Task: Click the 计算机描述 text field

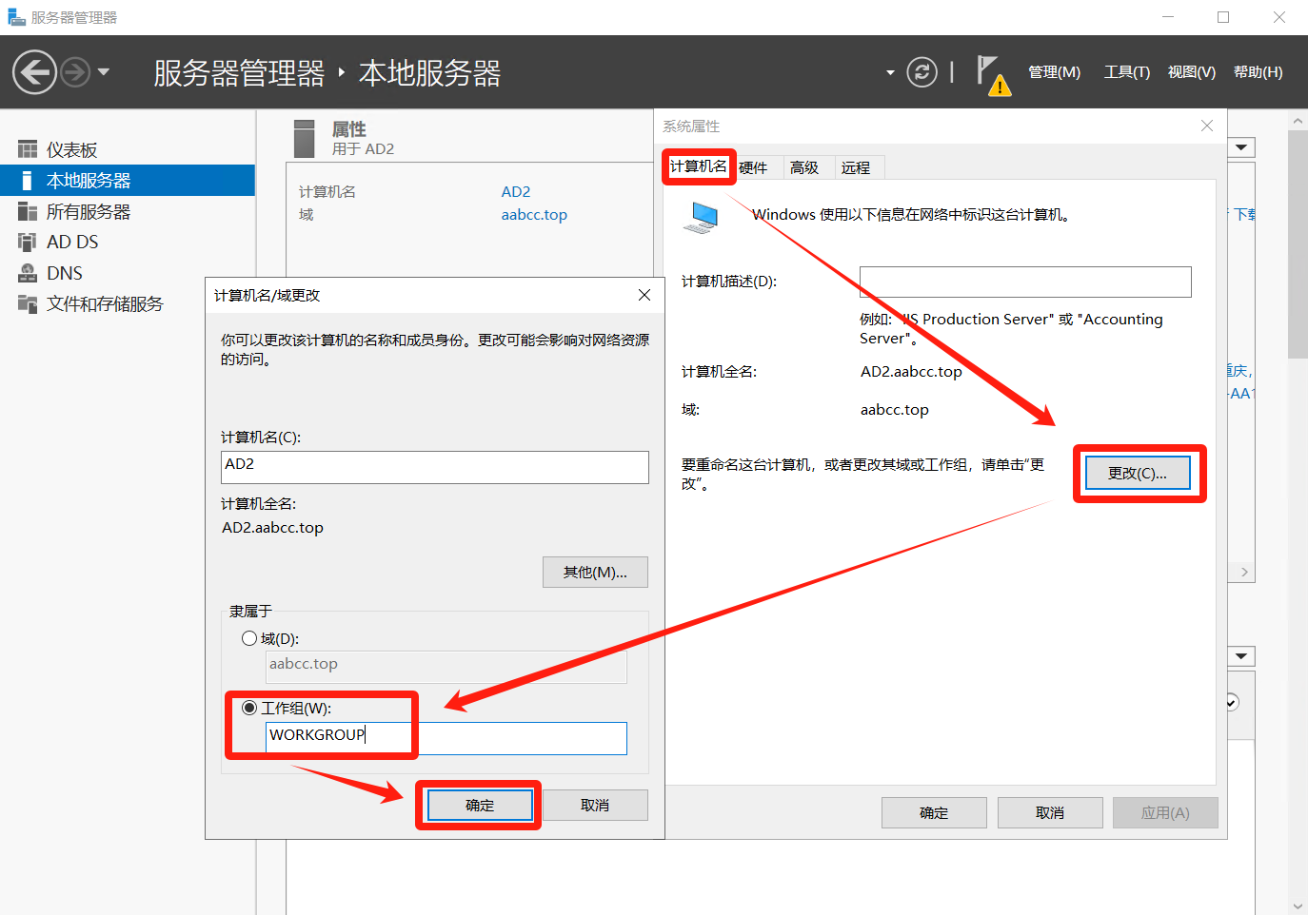Action: (x=1024, y=282)
